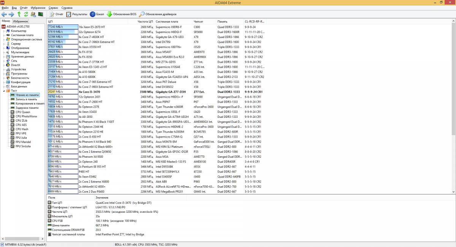This screenshot has height=247, width=456.
Task: Click the Forward navigation arrow icon
Action: coord(11,14)
